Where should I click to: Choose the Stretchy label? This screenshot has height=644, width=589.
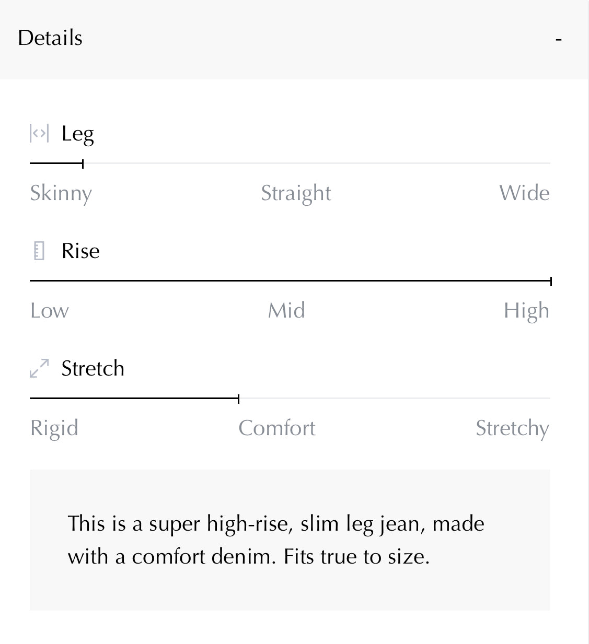(x=512, y=428)
